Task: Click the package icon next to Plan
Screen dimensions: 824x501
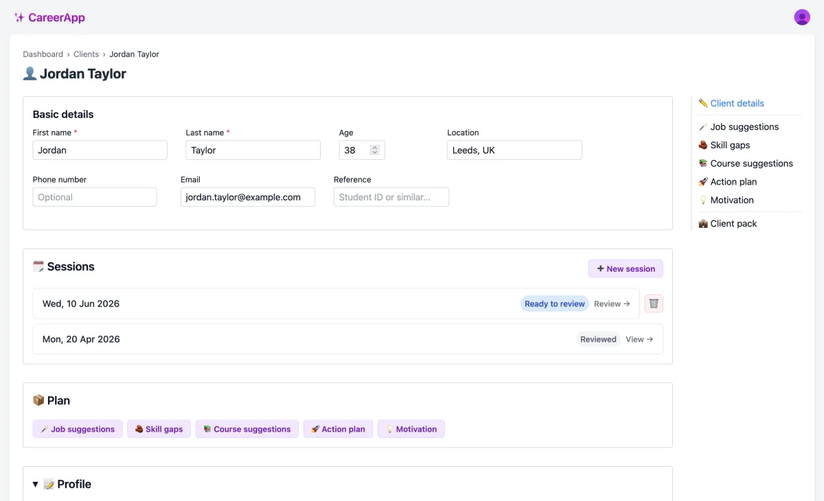Action: point(38,400)
